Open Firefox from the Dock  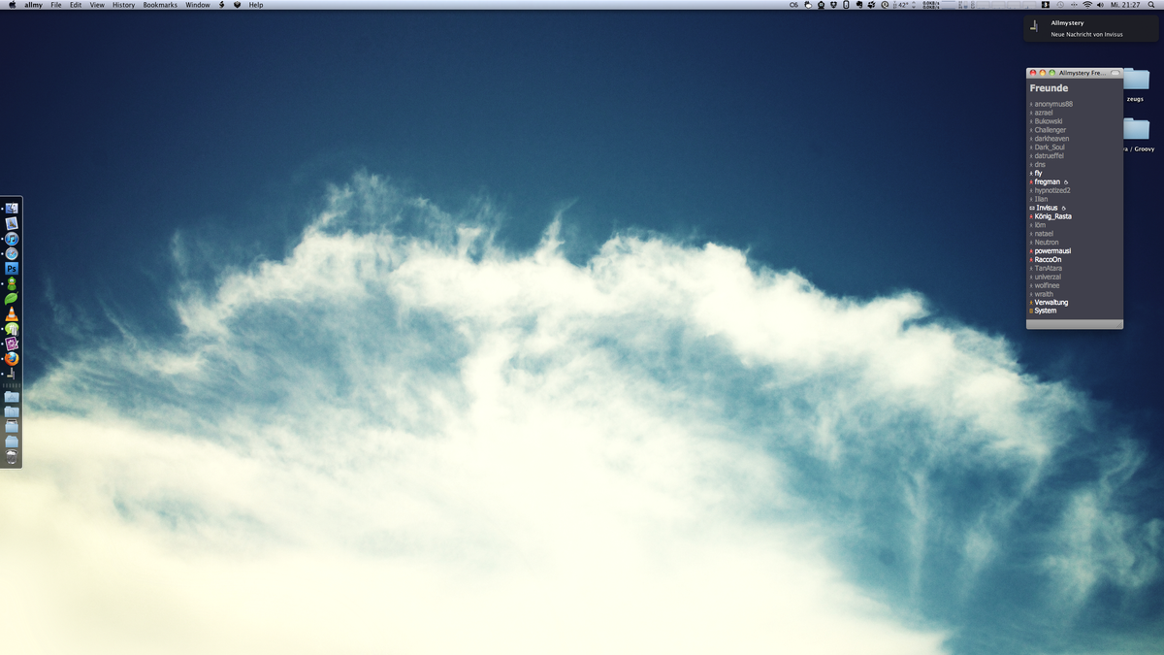pyautogui.click(x=12, y=358)
